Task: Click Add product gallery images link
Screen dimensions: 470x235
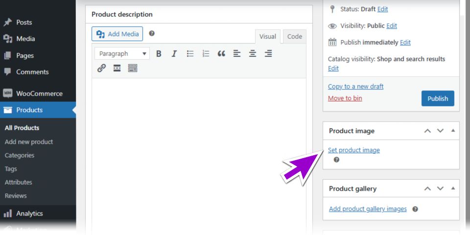Action: [368, 209]
